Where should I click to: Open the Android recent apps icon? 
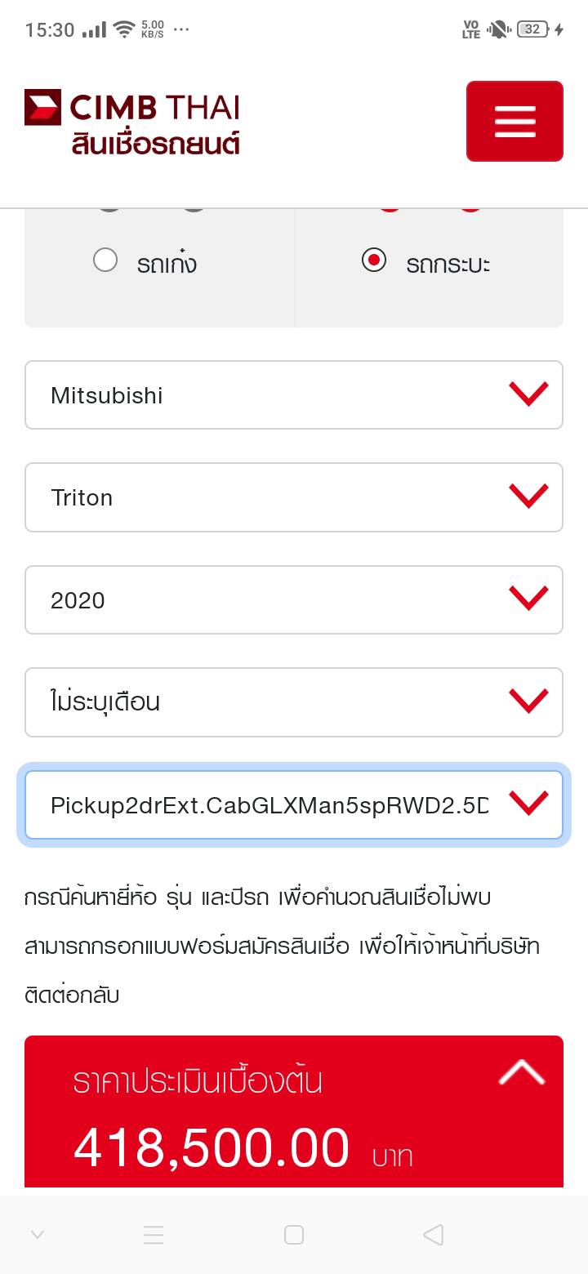154,1235
